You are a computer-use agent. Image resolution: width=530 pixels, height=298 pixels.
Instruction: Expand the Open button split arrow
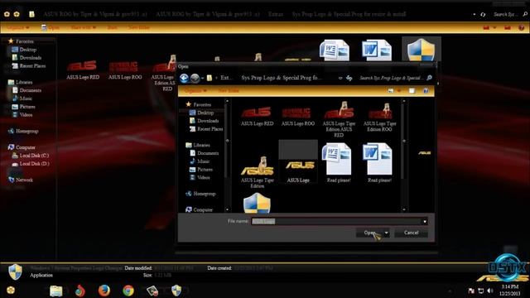click(387, 233)
